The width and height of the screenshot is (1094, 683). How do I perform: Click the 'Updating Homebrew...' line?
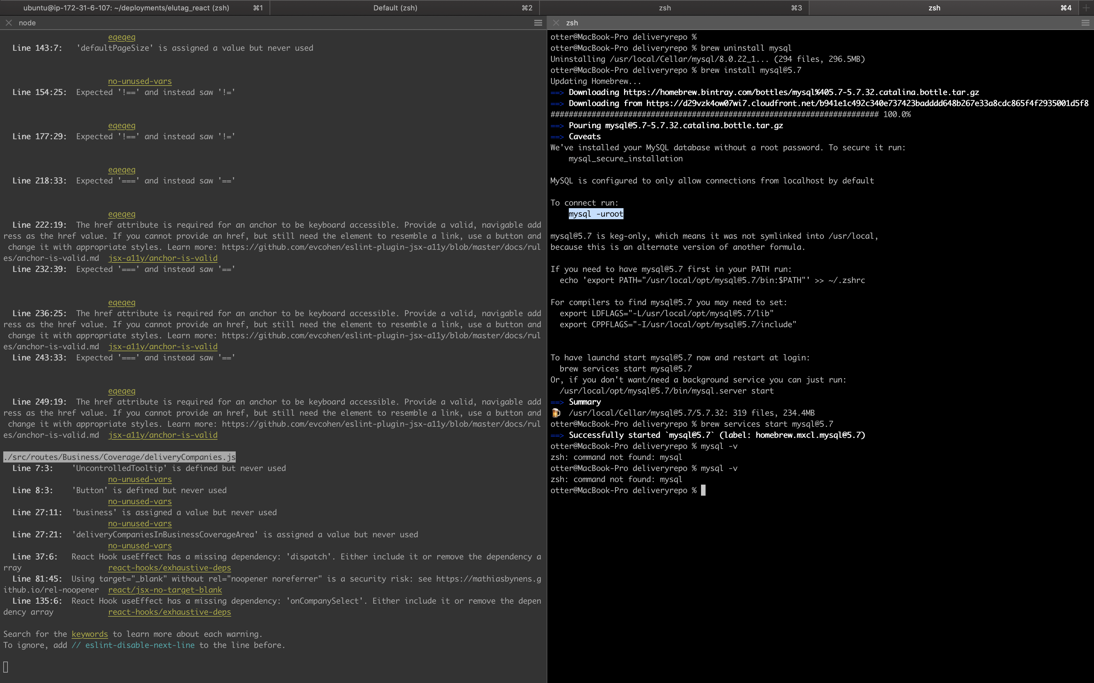(596, 81)
